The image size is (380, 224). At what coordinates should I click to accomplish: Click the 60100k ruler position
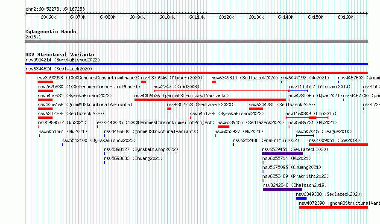pos(167,17)
